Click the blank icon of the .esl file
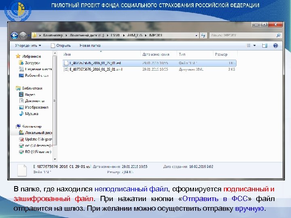291x218 pixels. click(x=66, y=63)
